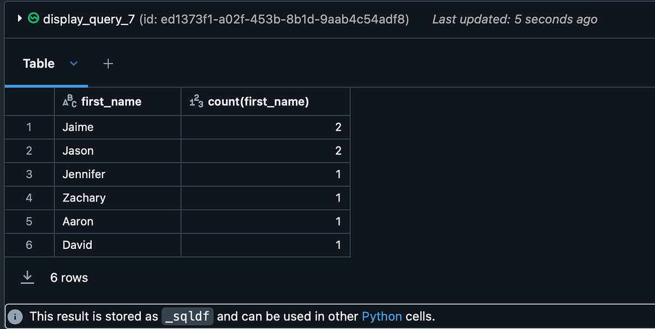Click the 6 rows label
655x329 pixels.
coord(69,277)
